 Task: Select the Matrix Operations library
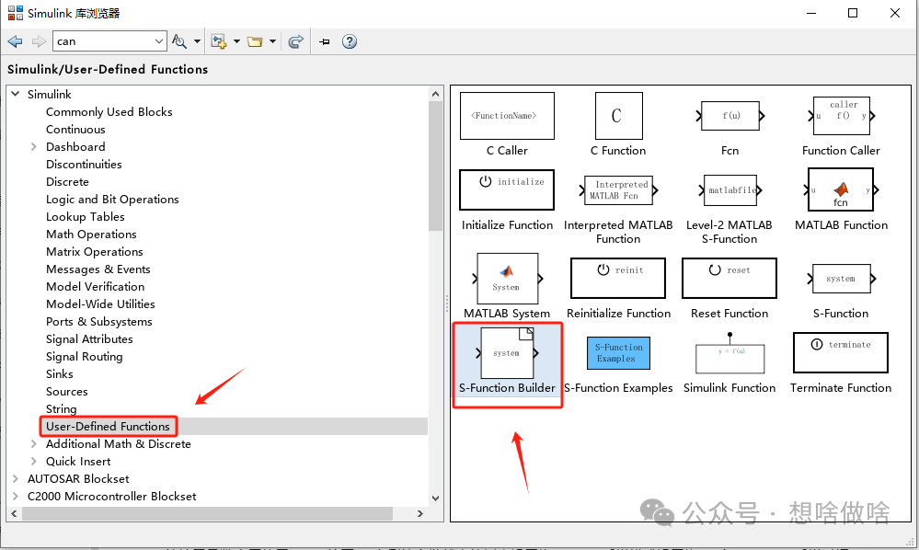tap(95, 252)
